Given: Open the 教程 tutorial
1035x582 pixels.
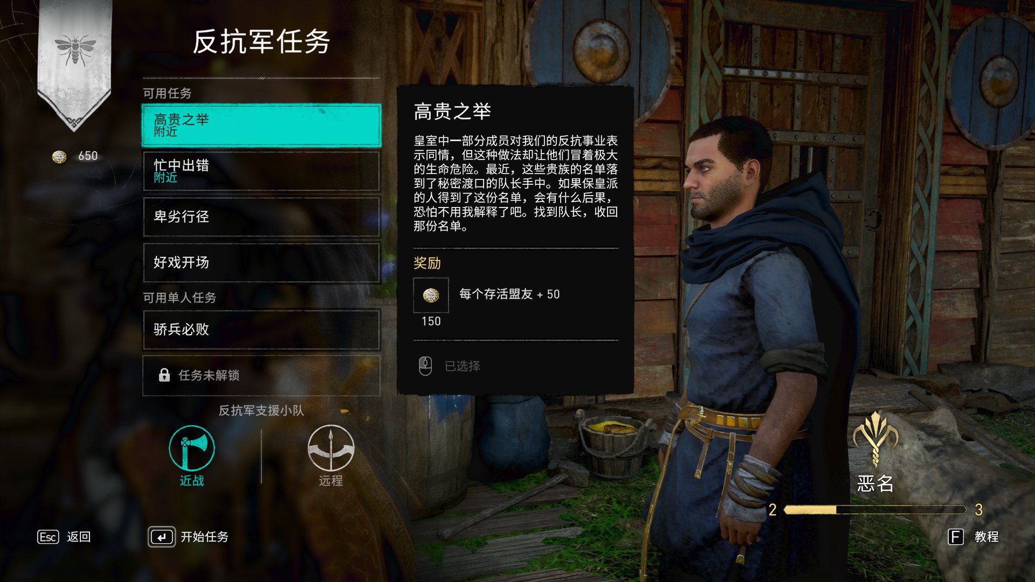Looking at the screenshot, I should 986,537.
